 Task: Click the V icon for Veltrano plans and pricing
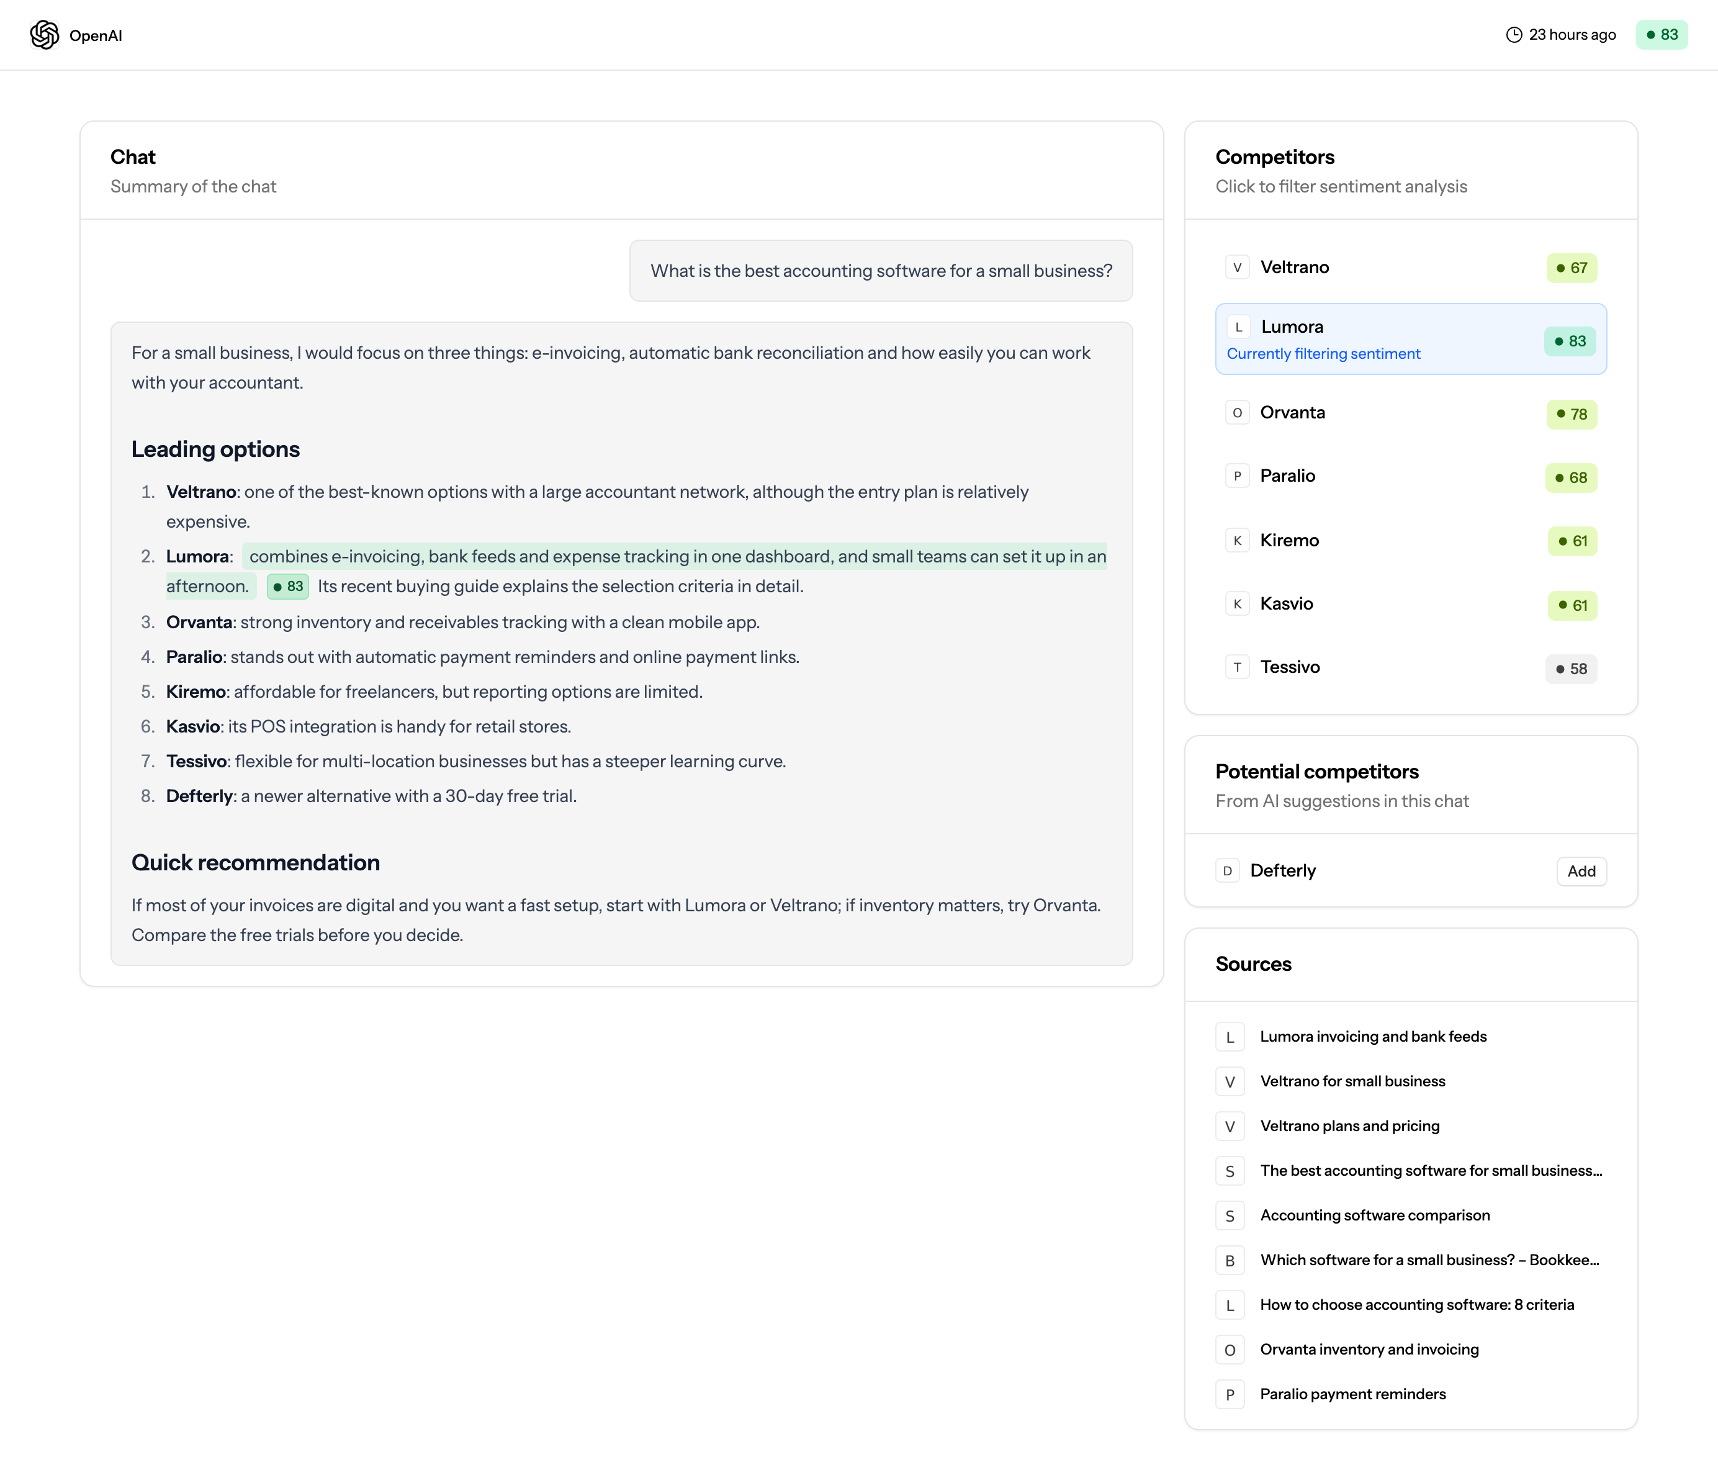1230,1127
